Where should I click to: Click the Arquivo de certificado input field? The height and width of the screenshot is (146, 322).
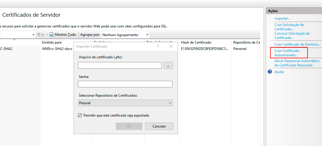(x=120, y=65)
